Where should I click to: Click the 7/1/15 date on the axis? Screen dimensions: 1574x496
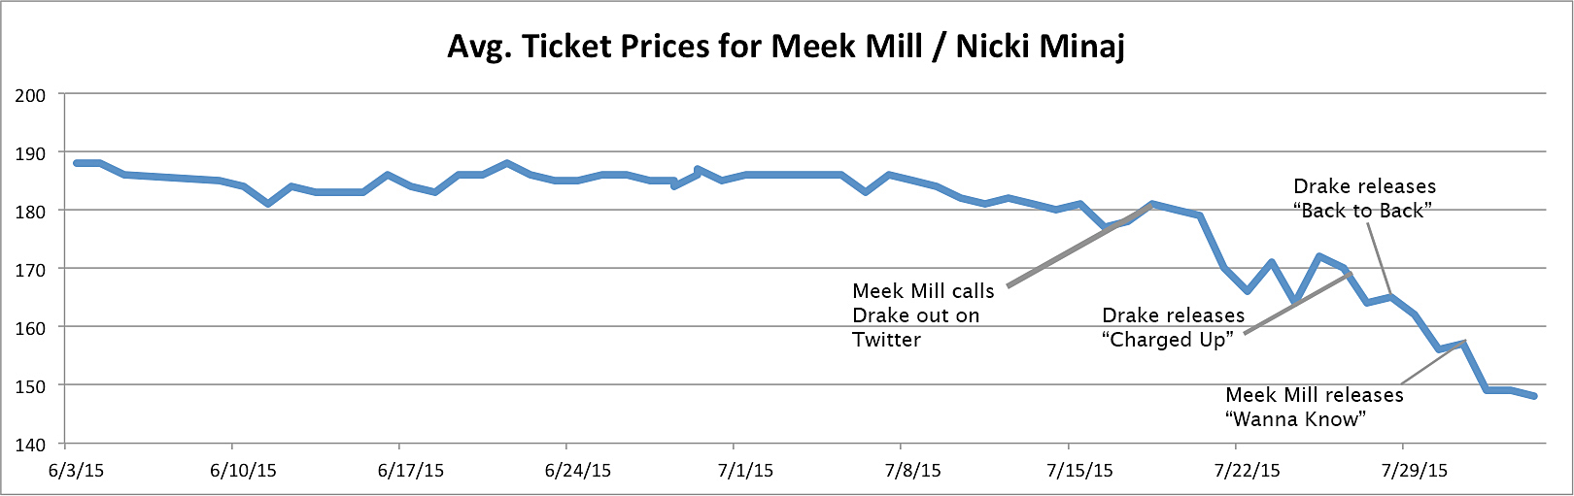[745, 471]
